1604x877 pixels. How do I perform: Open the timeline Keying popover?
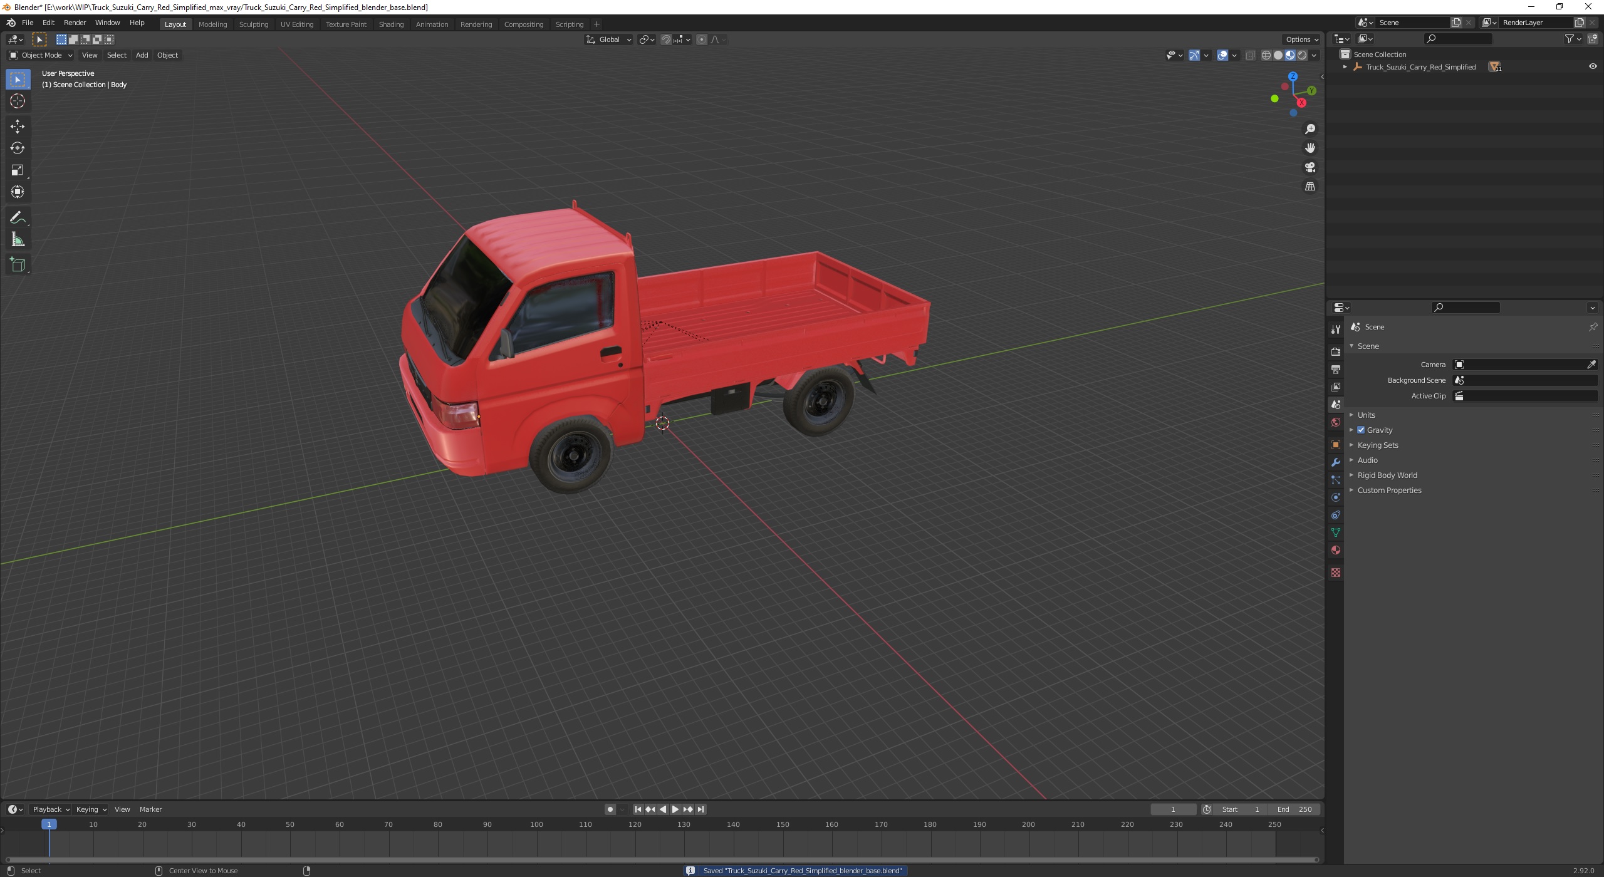[91, 809]
